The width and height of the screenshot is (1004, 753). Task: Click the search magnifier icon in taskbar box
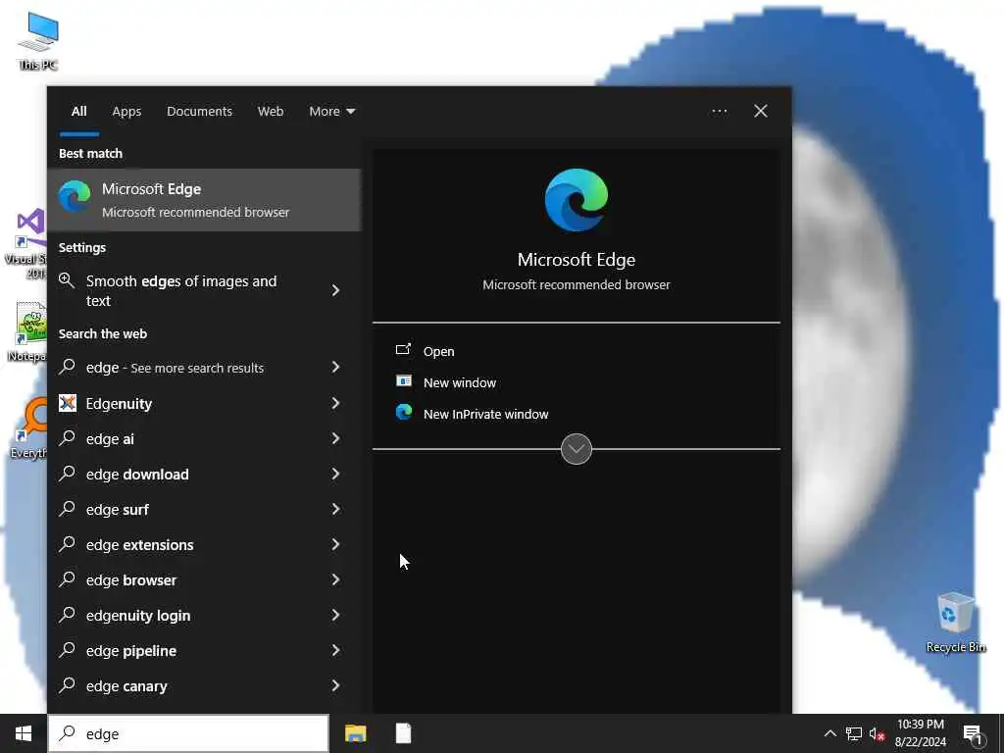67,733
